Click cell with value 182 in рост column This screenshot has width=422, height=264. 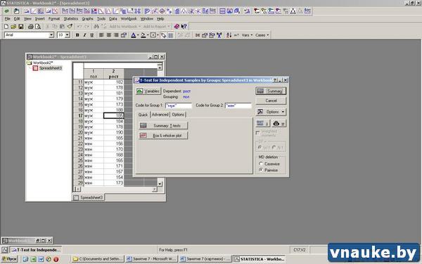(x=113, y=82)
